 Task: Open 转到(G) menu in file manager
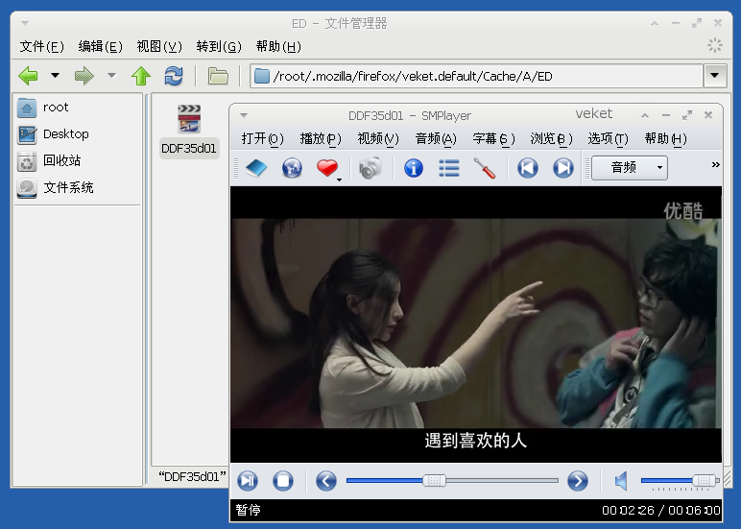(x=219, y=46)
